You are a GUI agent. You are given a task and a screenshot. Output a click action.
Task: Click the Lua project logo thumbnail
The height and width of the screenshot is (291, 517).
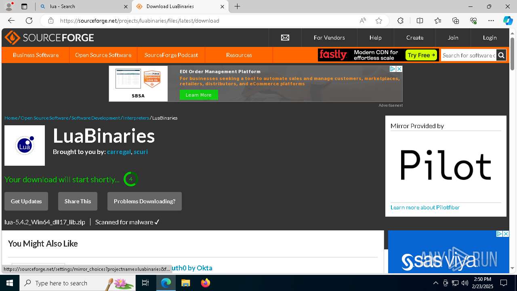25,145
